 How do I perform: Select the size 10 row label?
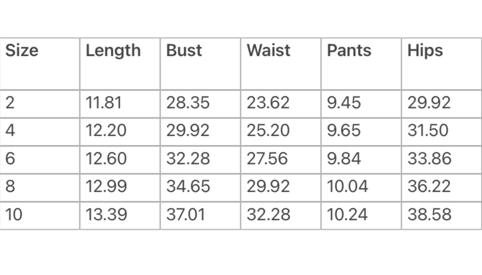[x=14, y=214]
